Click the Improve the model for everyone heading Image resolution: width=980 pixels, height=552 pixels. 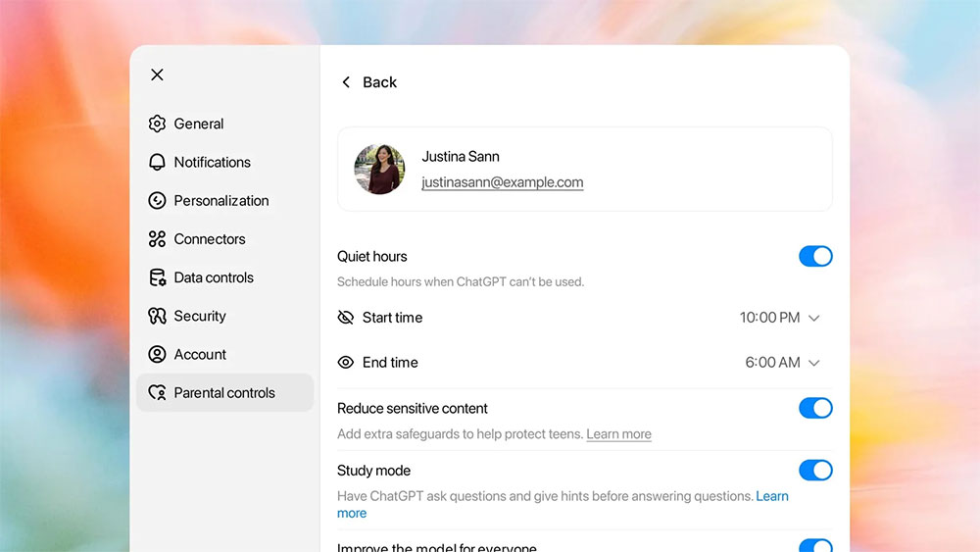pos(436,547)
